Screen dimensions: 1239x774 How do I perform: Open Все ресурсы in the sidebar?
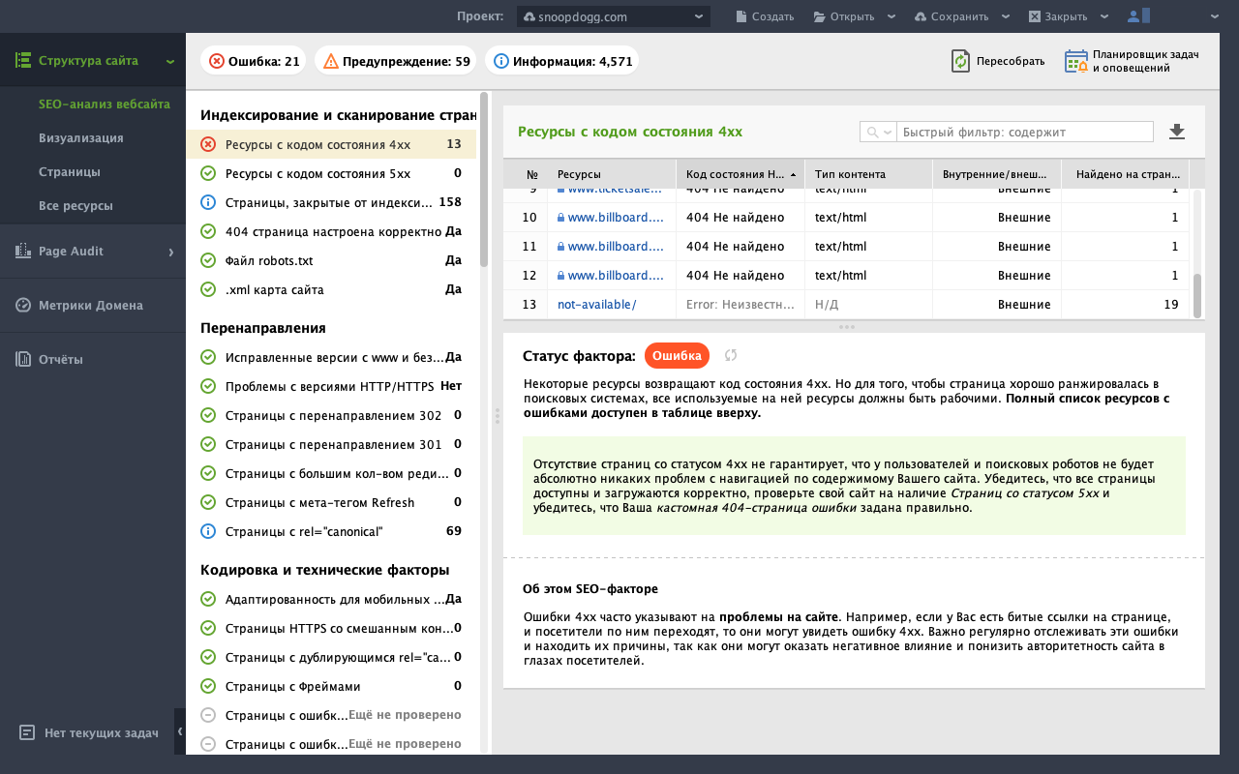[76, 205]
